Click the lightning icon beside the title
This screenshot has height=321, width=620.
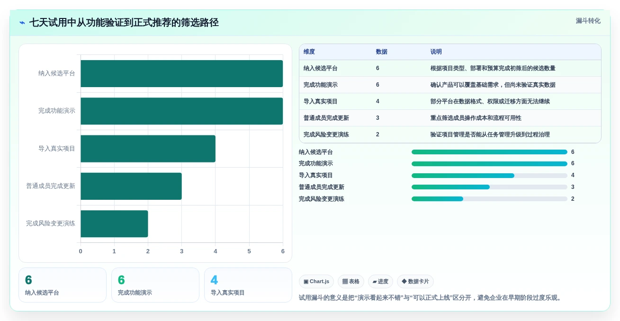(x=22, y=23)
